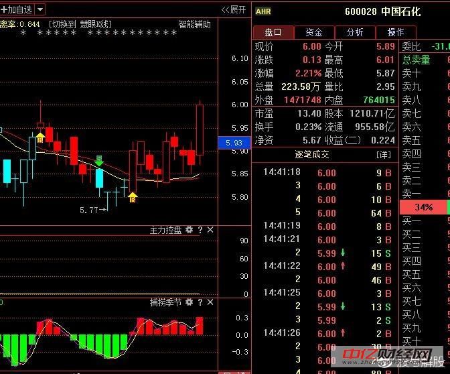Open the 分析 tab

click(x=355, y=32)
